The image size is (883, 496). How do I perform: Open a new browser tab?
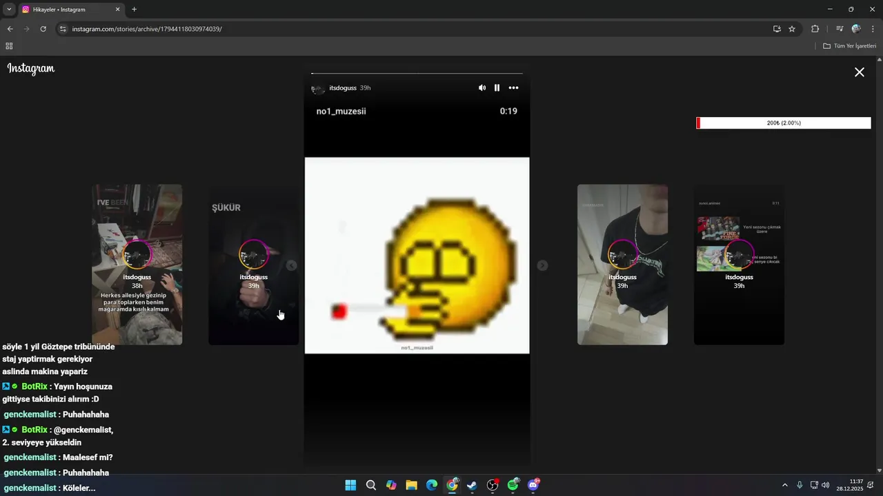click(134, 10)
